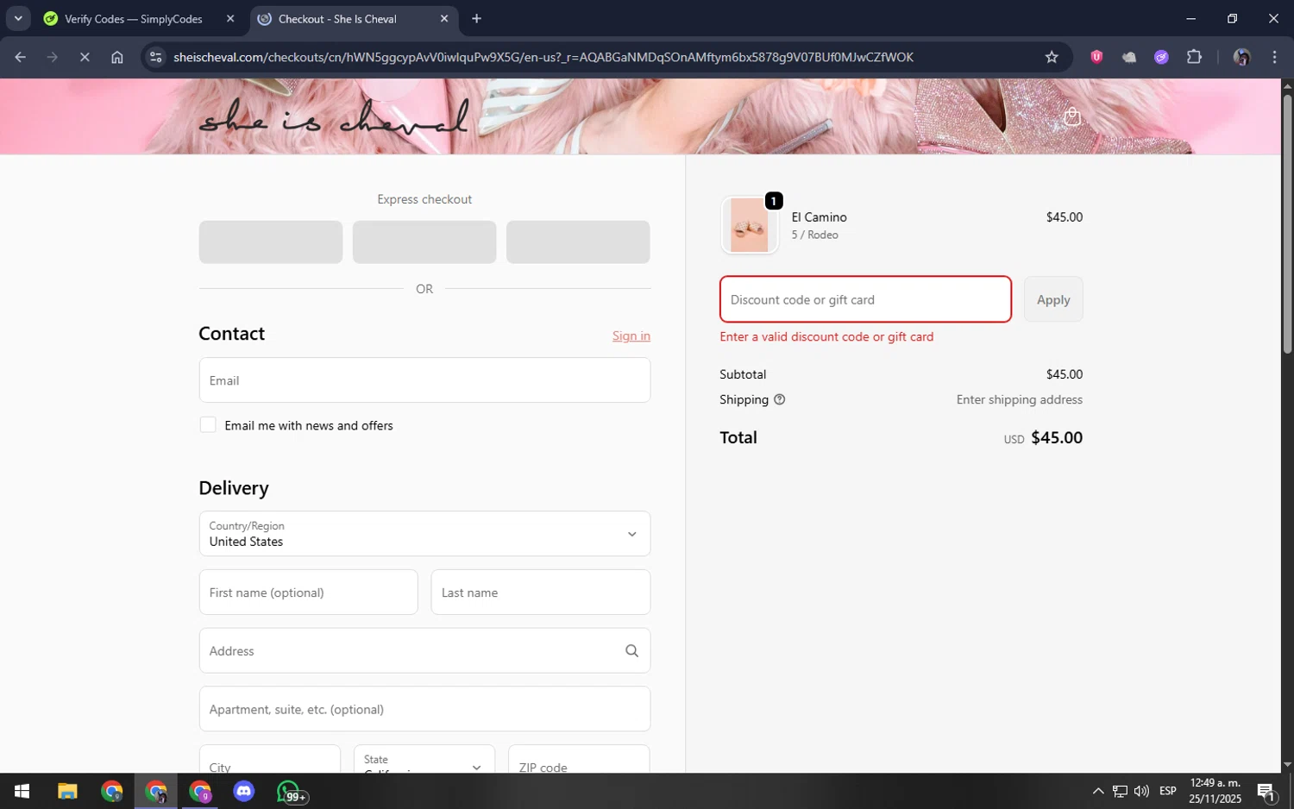Click the middle express checkout button
This screenshot has height=809, width=1294.
[424, 241]
